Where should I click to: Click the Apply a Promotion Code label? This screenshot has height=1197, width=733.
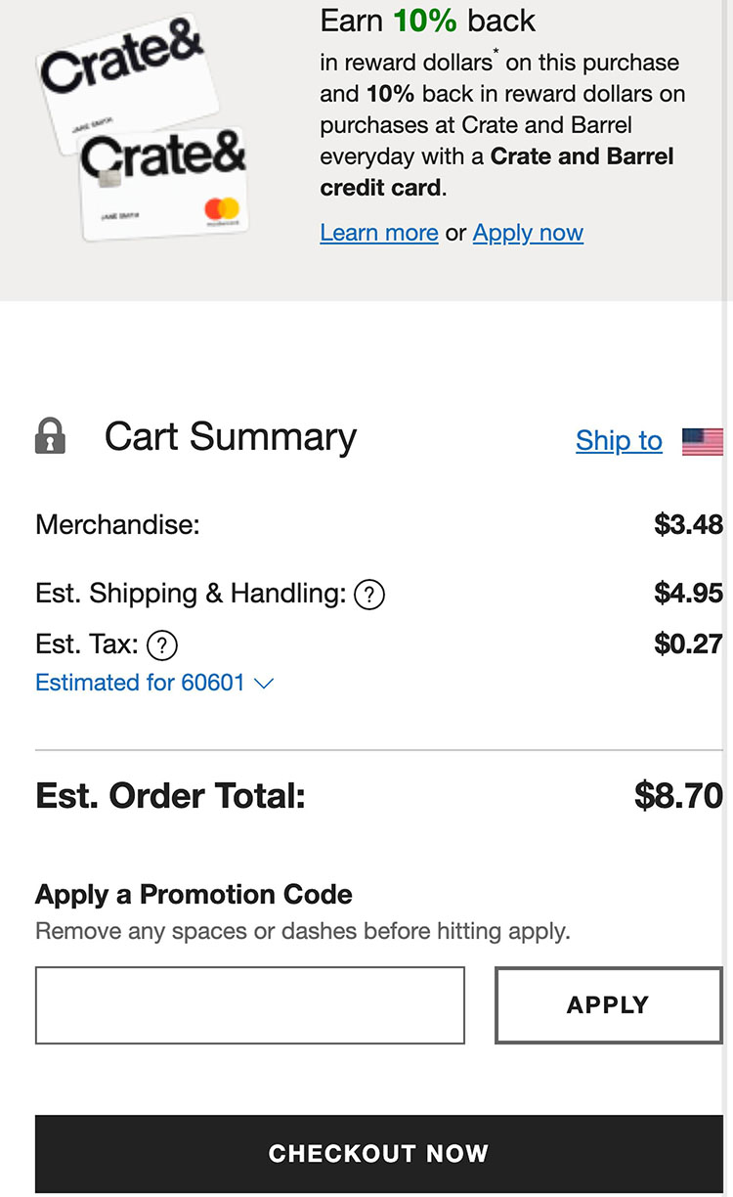coord(194,894)
